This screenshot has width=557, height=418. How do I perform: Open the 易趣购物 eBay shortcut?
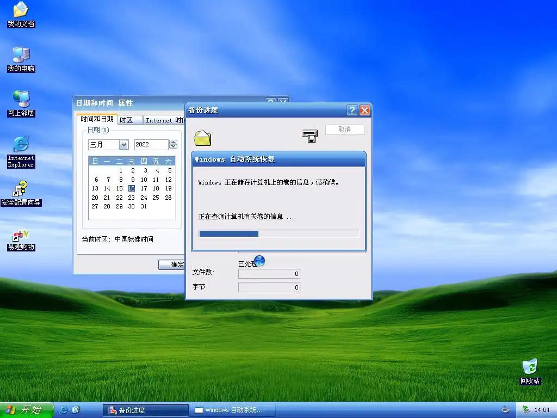point(21,241)
